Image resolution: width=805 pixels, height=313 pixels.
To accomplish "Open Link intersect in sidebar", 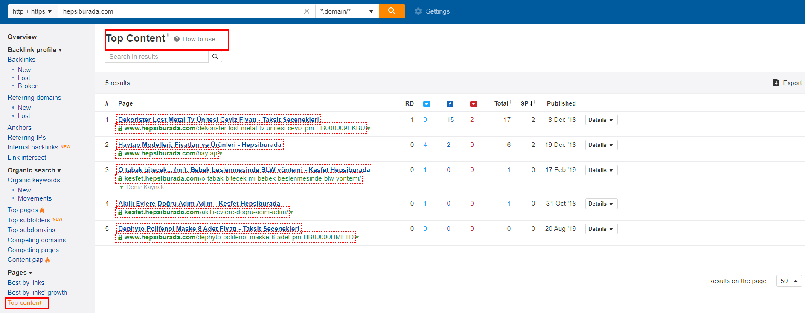I will tap(27, 158).
